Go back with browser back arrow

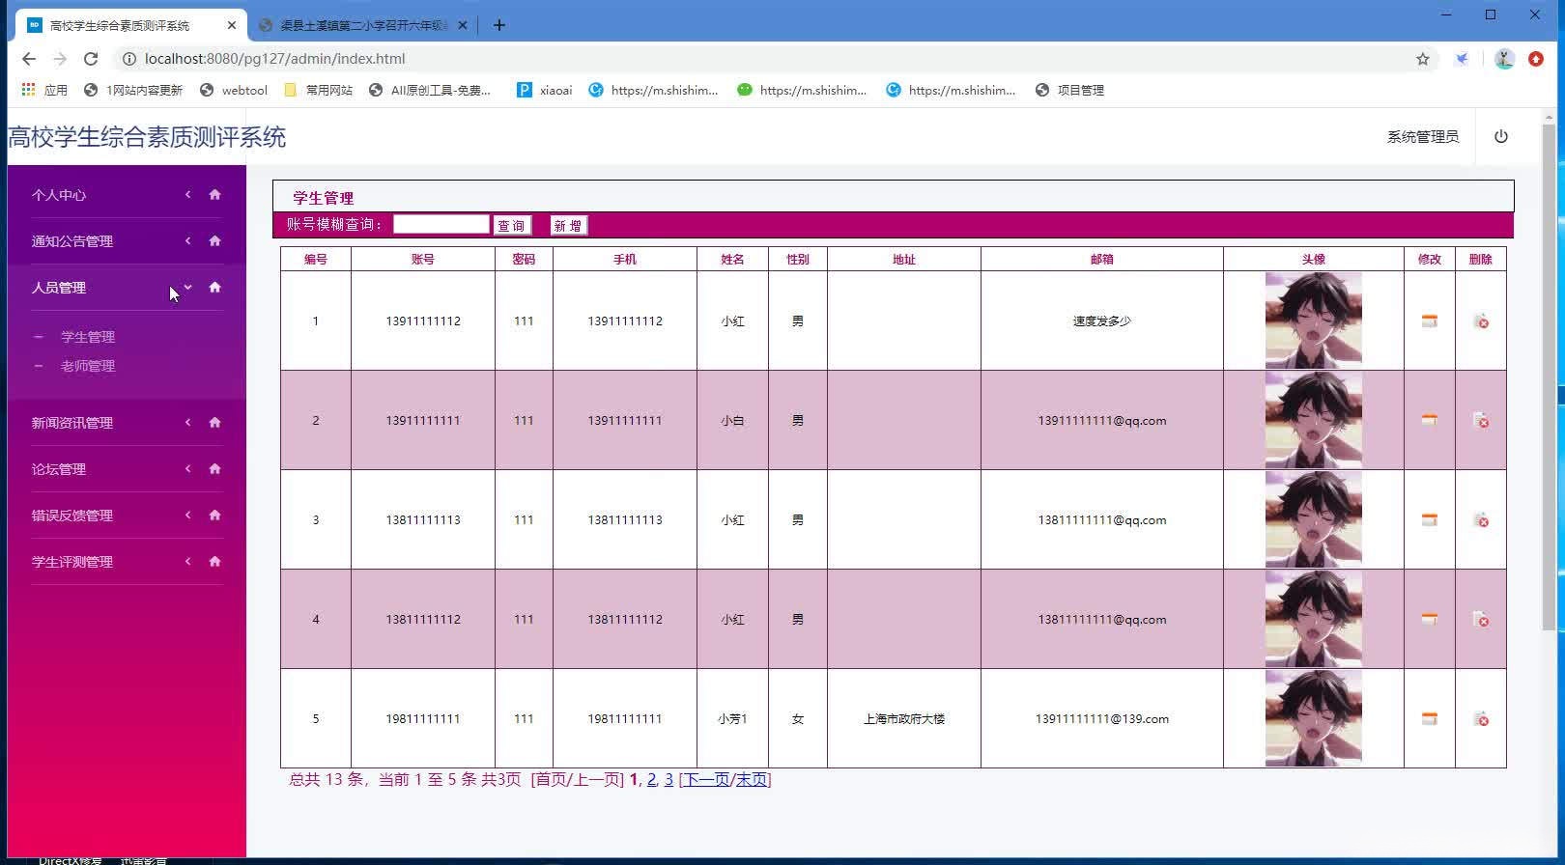(29, 59)
